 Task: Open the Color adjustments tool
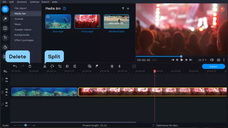click(x=67, y=66)
